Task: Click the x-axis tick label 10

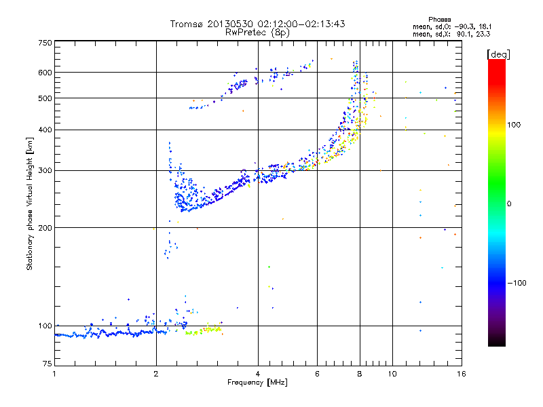Action: click(x=392, y=374)
